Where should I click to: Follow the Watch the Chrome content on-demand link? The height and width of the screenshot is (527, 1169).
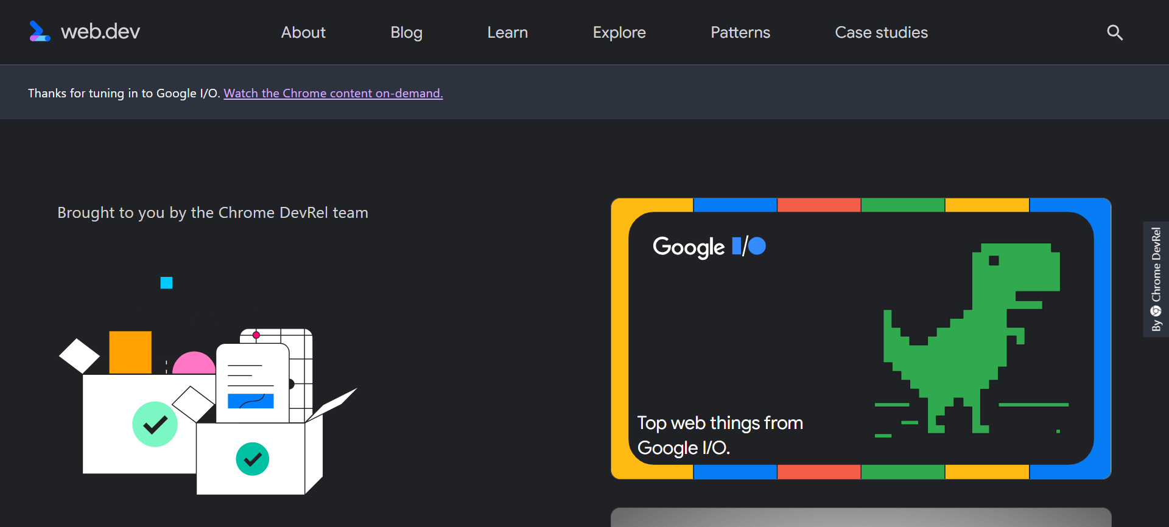pyautogui.click(x=333, y=93)
